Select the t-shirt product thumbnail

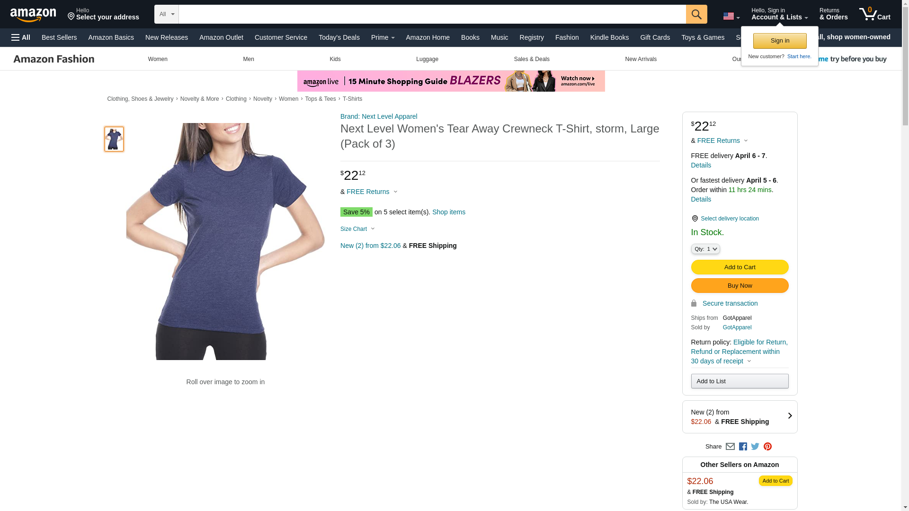114,139
